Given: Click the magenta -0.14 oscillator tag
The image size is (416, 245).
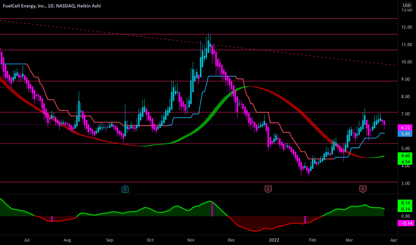Looking at the screenshot, I should tap(406, 223).
